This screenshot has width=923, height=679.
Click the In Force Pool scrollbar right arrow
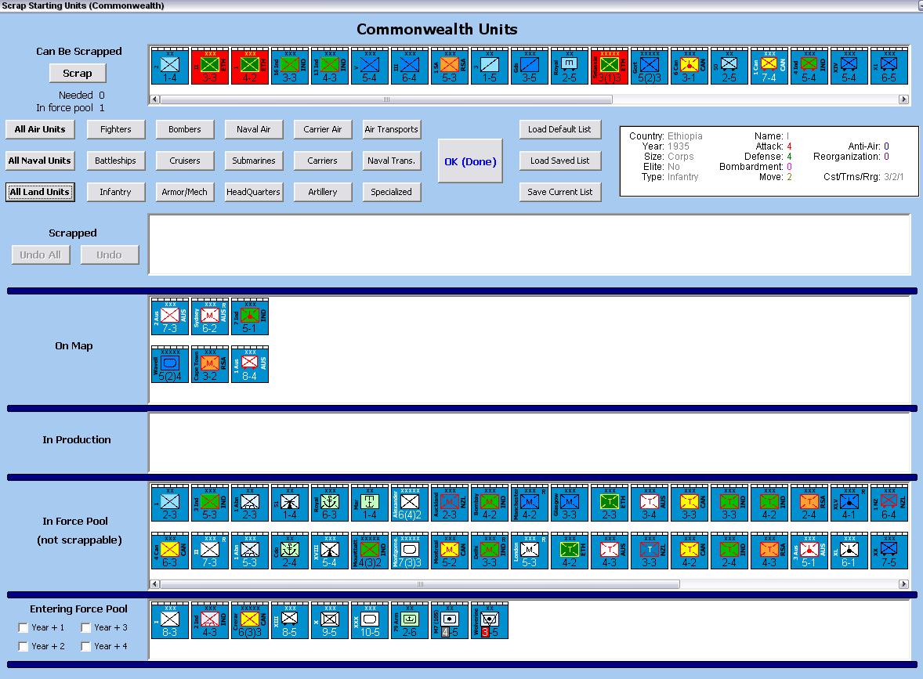pyautogui.click(x=903, y=584)
